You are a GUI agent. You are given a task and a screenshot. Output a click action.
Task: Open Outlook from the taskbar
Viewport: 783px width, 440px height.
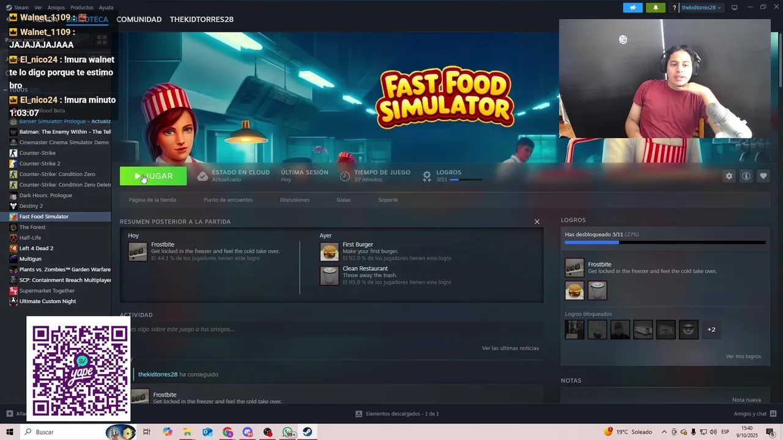click(207, 432)
